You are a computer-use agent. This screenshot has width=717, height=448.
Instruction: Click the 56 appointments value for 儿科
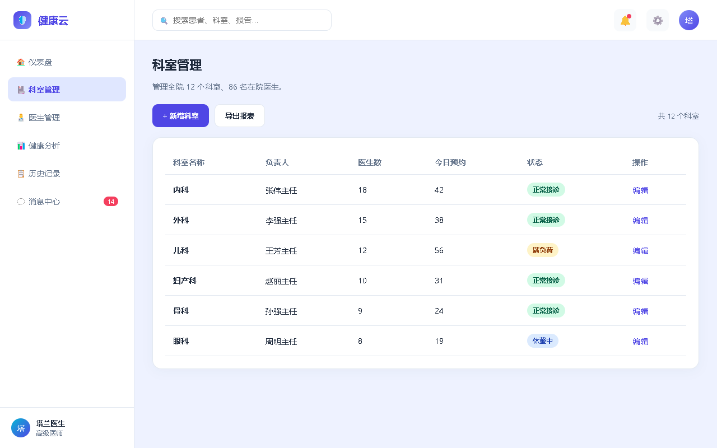(x=439, y=251)
